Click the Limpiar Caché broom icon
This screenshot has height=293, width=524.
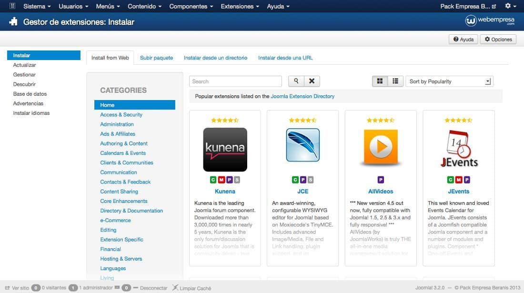175,287
